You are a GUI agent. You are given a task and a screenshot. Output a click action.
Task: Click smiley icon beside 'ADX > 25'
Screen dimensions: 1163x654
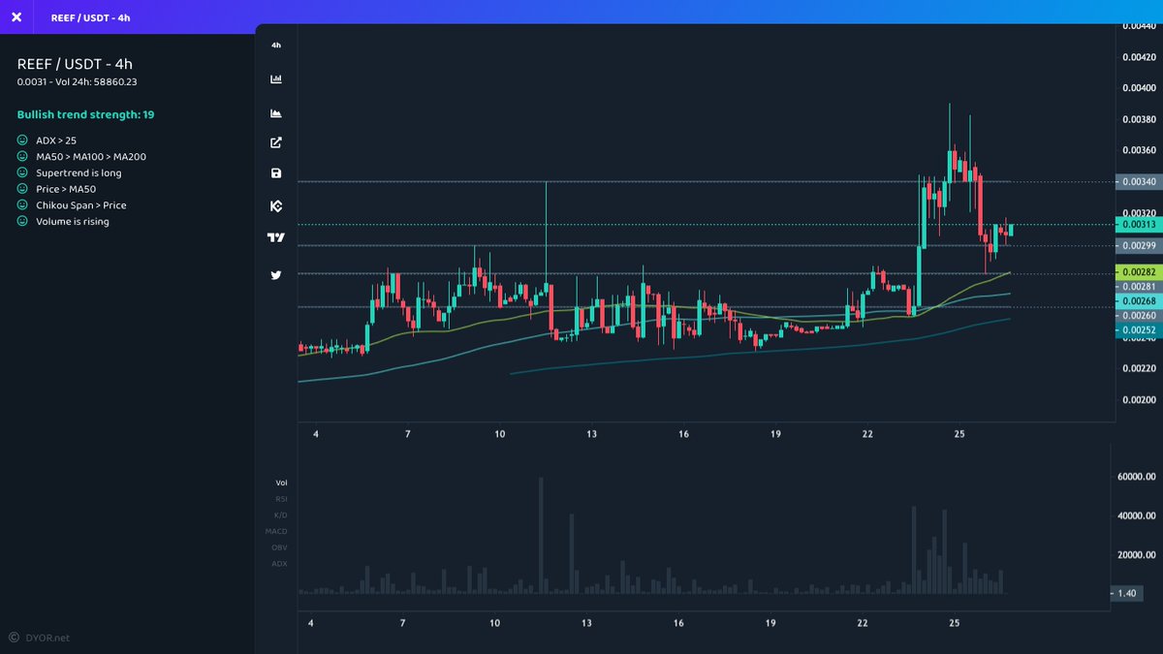(x=22, y=140)
